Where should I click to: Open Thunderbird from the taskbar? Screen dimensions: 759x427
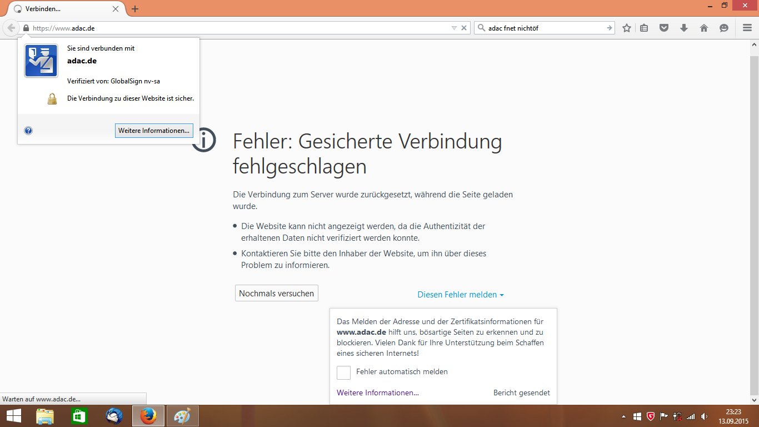(114, 416)
